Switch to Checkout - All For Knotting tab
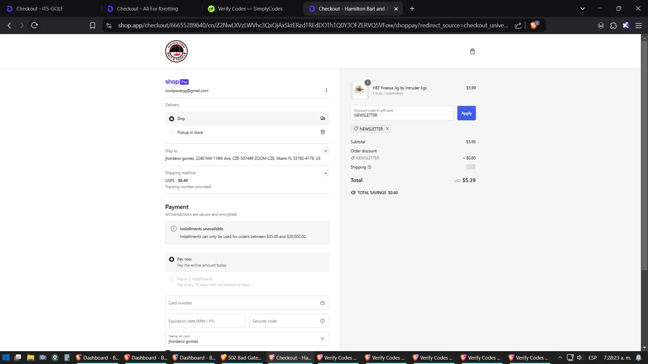This screenshot has width=648, height=364. coord(151,9)
